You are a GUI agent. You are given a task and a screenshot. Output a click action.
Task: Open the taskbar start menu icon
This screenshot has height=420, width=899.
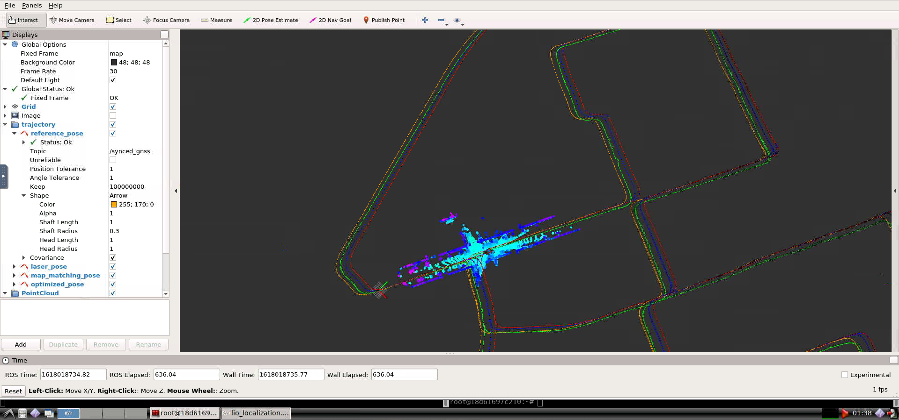coord(8,413)
